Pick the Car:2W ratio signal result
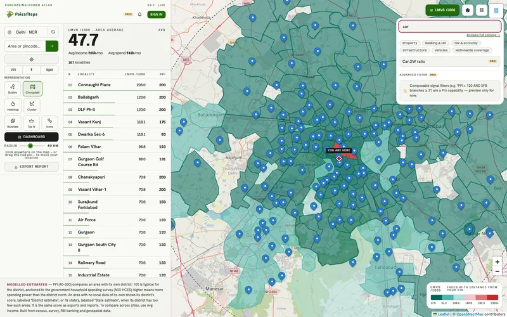This screenshot has width=507, height=317. (x=450, y=61)
